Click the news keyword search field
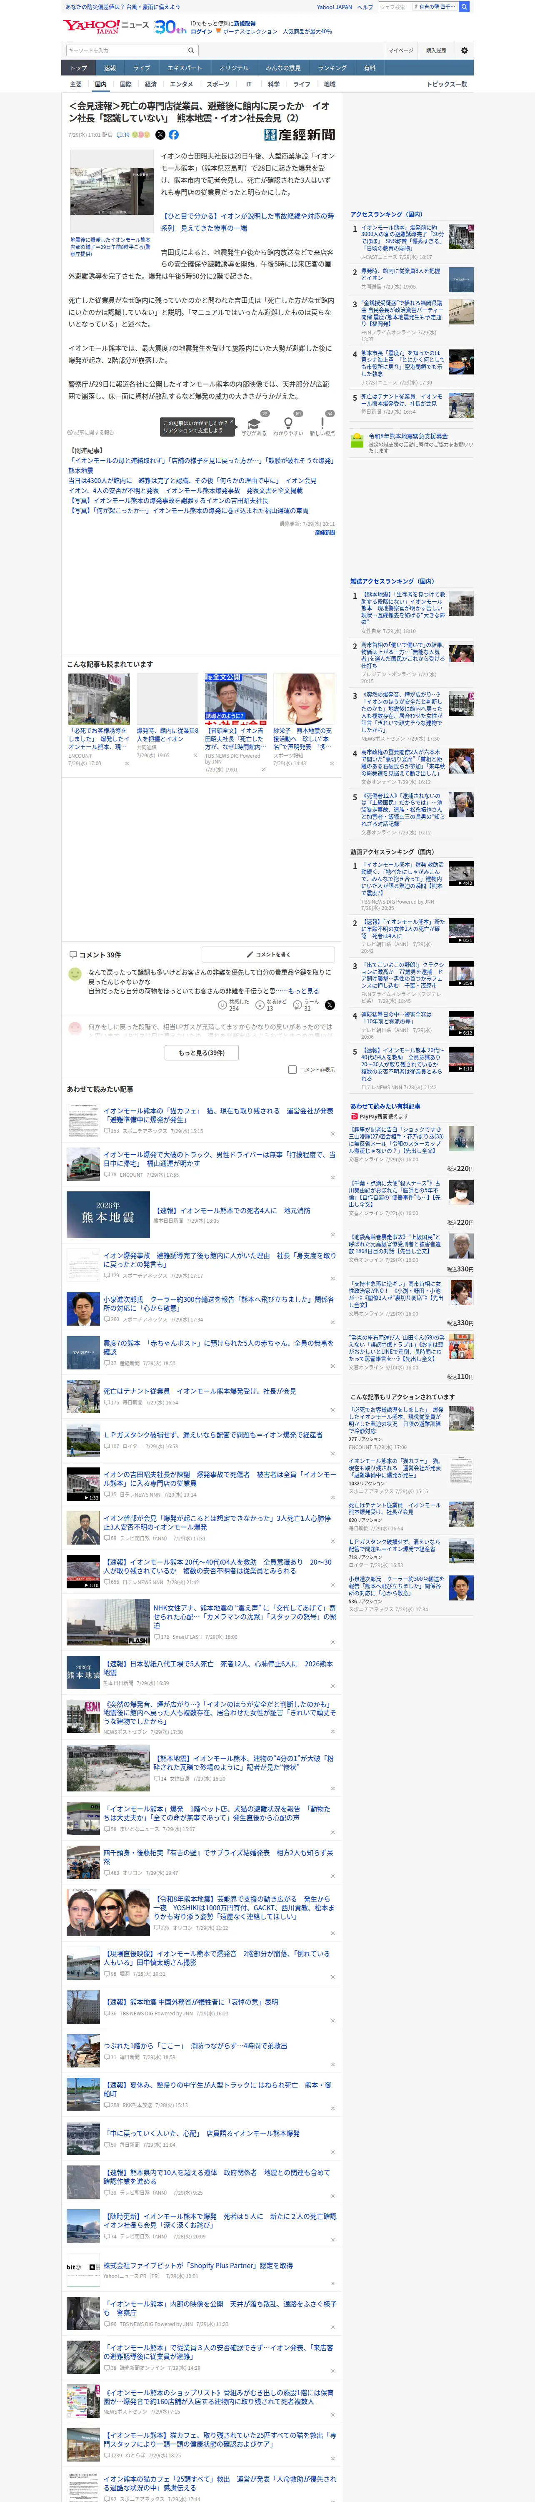The image size is (535, 2502). [x=124, y=50]
